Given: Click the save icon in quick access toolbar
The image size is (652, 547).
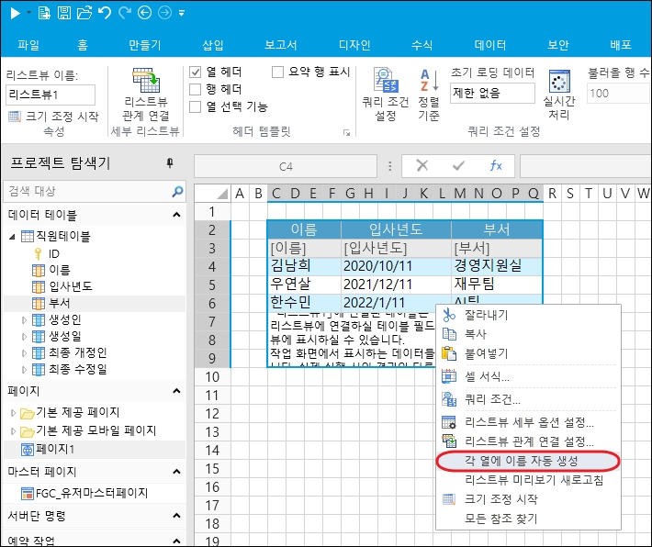Looking at the screenshot, I should 63,13.
